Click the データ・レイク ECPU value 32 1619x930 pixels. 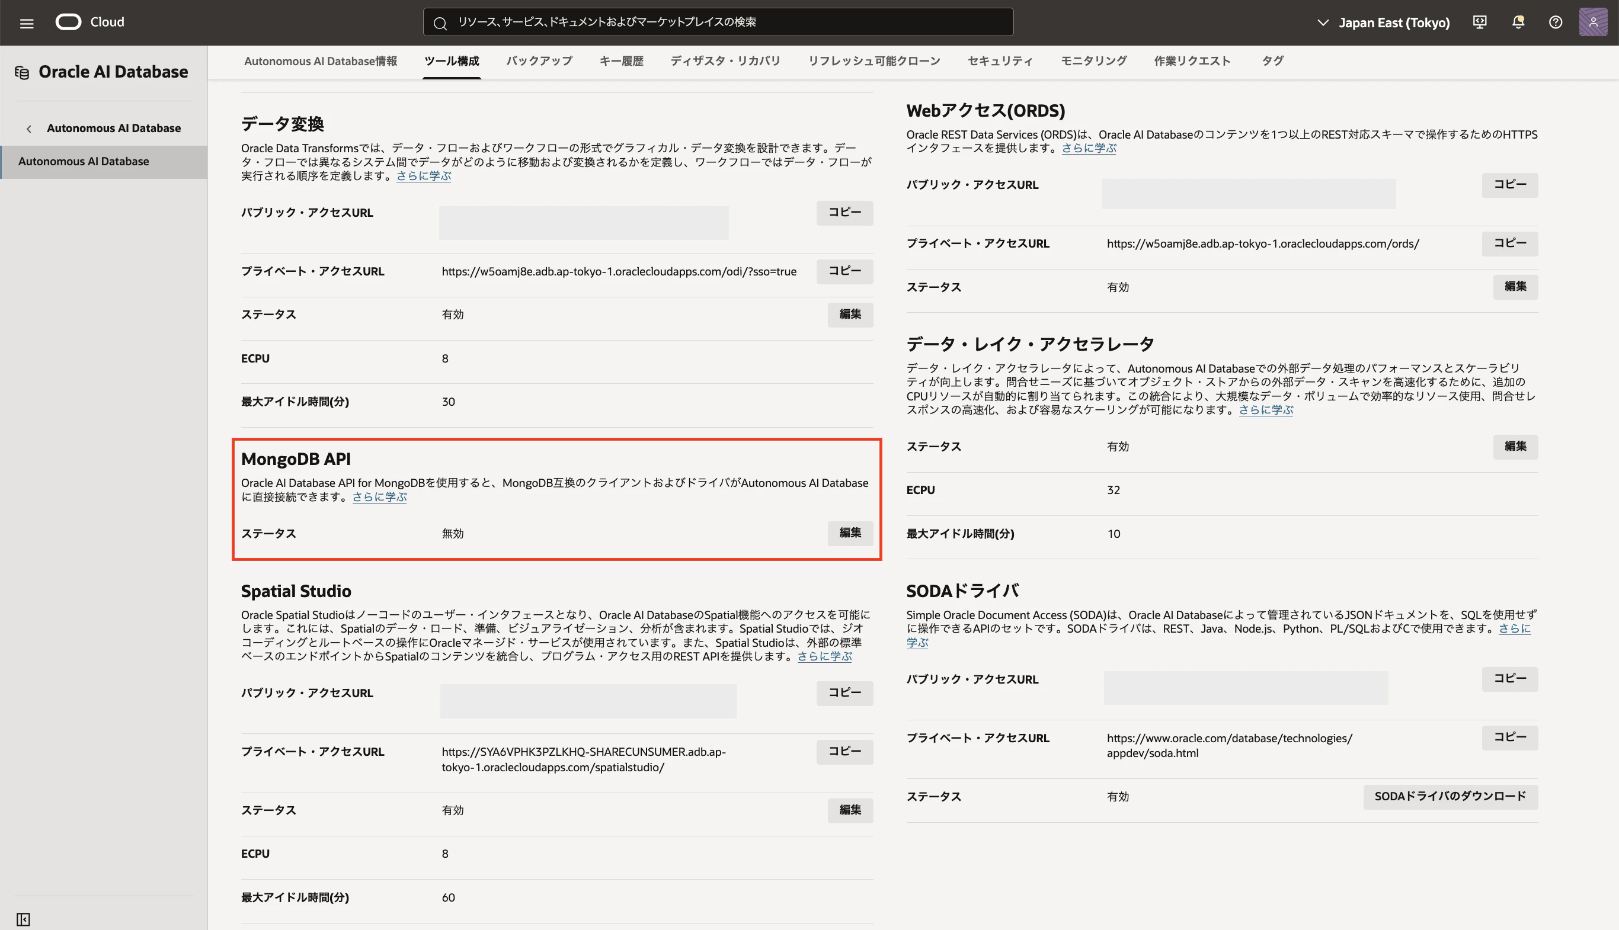click(1113, 490)
